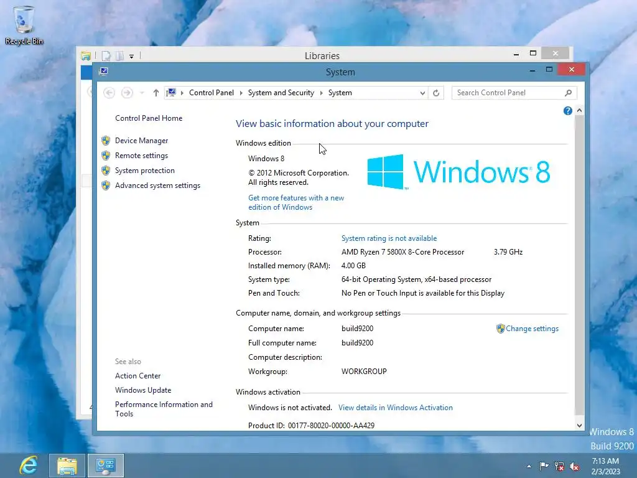637x478 pixels.
Task: Click the 4.00 GB installed memory value
Action: [353, 266]
